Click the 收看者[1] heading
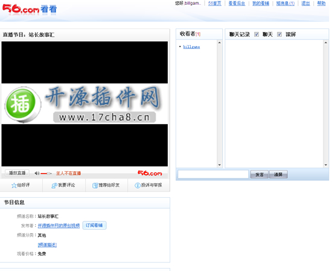The image size is (332, 271). (190, 34)
